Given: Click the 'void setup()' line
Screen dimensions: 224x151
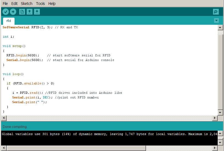Looking at the screenshot, I should pos(14,46).
